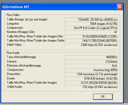Viewport: 128px width, 105px height.
Task: Click the Longueur value 7064 images
Action: [x=91, y=24]
